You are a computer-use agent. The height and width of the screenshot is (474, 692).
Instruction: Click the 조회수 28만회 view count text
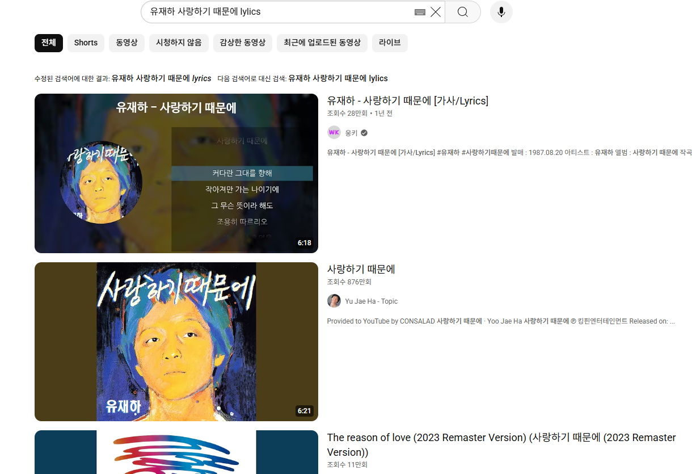pos(347,114)
